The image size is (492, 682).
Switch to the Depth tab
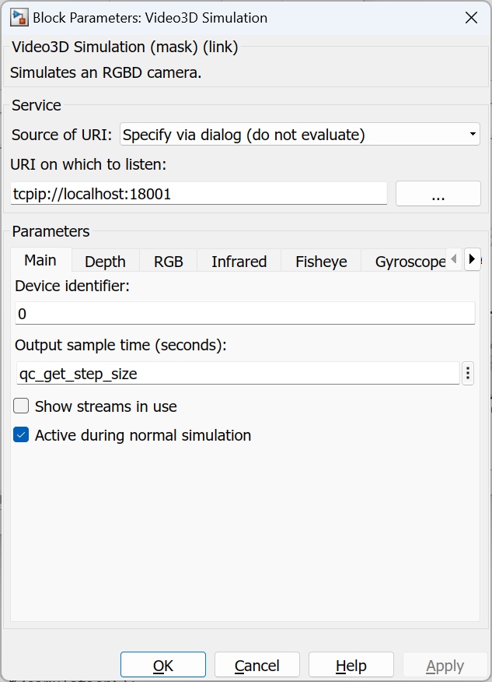point(104,262)
